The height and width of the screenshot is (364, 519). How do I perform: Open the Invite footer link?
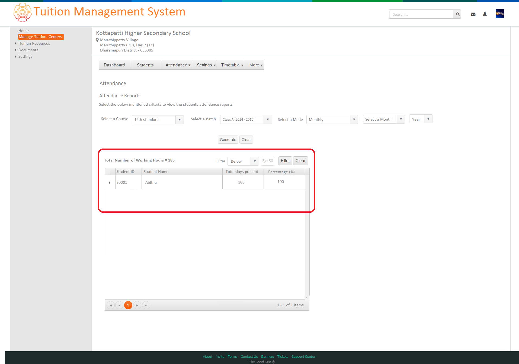[x=220, y=357]
